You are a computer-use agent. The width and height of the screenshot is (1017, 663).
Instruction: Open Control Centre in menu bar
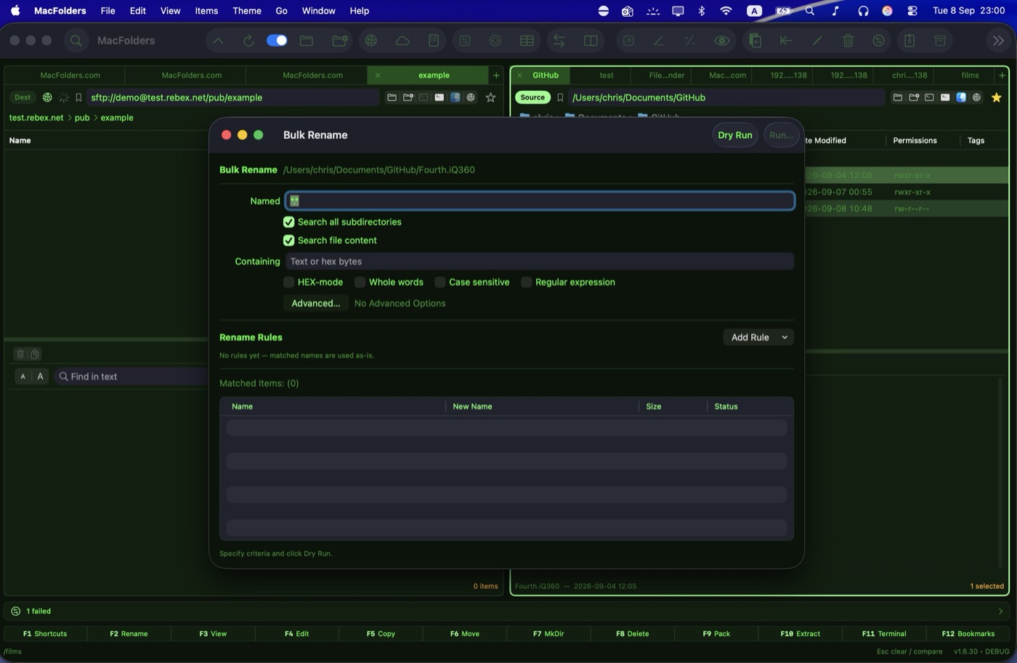912,11
